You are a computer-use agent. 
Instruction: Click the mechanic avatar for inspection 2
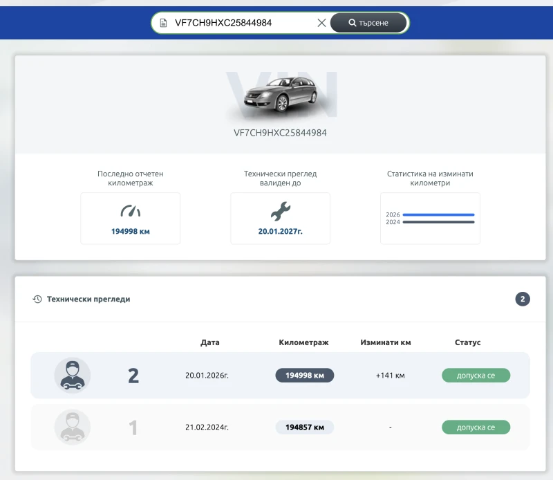[x=72, y=375]
